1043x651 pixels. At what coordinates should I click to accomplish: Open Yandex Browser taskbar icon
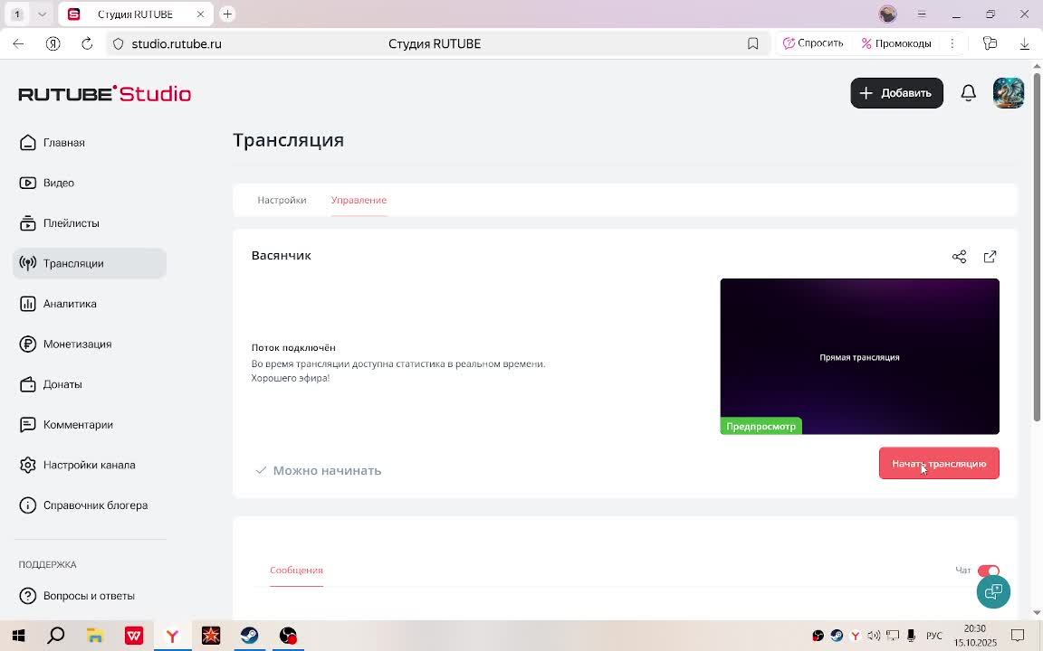[172, 636]
